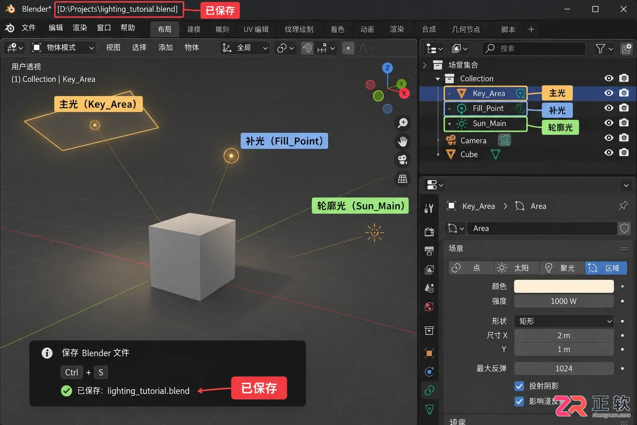
Task: Toggle proportional editing button
Action: pyautogui.click(x=348, y=48)
